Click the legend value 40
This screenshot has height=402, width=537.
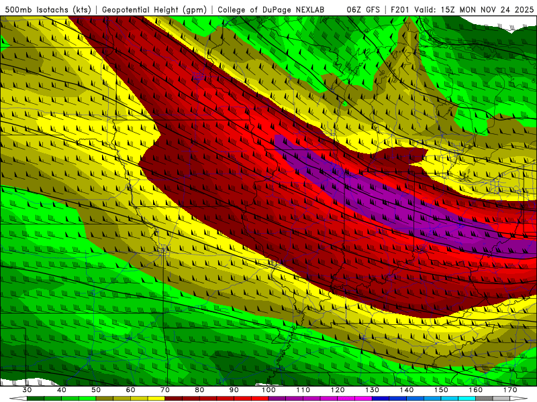62,390
